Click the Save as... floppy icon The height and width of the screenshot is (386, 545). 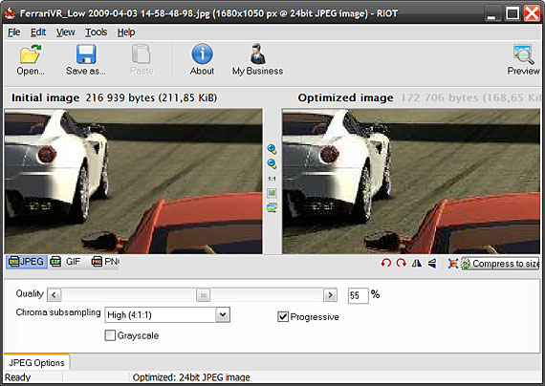pyautogui.click(x=86, y=54)
